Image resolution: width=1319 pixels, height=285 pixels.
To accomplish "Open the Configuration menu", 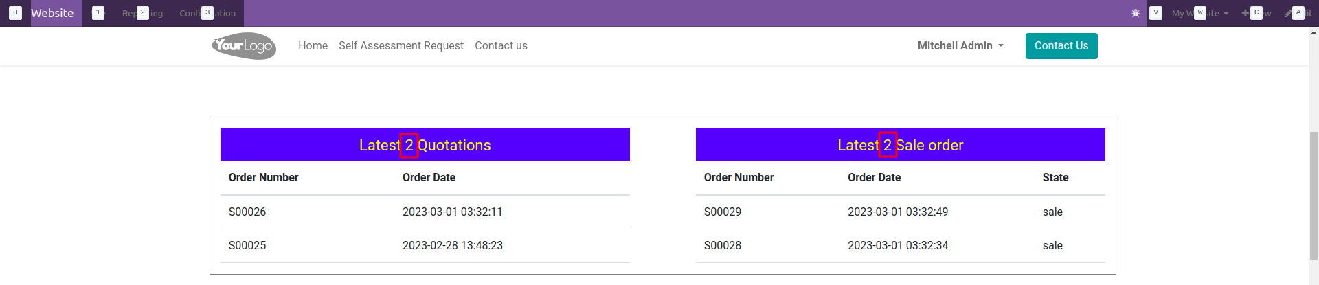I will click(207, 13).
